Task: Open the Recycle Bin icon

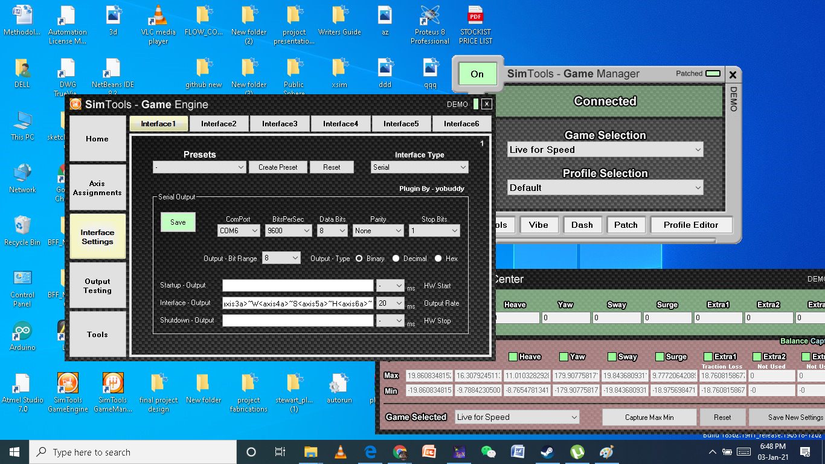Action: pyautogui.click(x=22, y=231)
